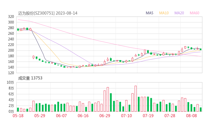The image size is (205, 122).
Task: Click the 240 price axis label
Action: 11,39
